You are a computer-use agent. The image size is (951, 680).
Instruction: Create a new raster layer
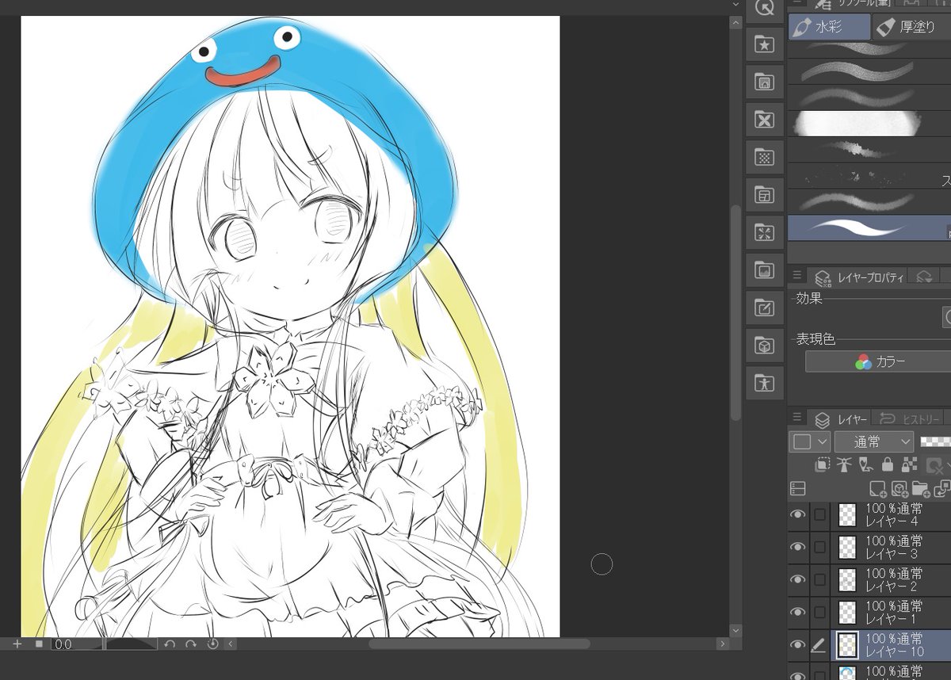(x=877, y=488)
